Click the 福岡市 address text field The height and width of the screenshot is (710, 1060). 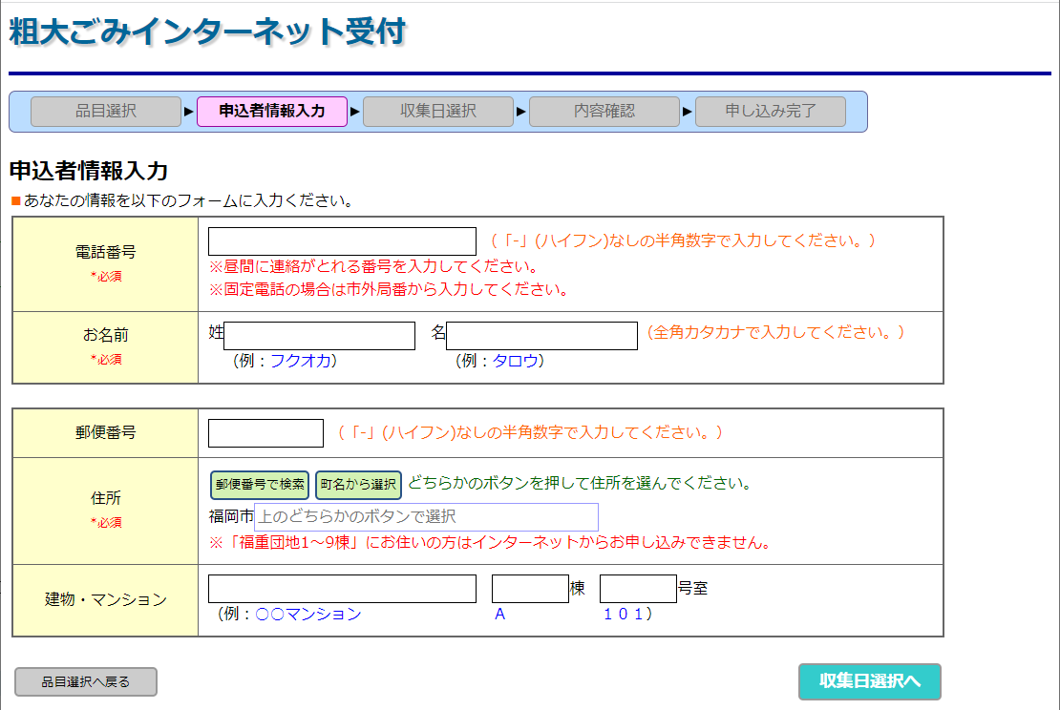pyautogui.click(x=426, y=517)
